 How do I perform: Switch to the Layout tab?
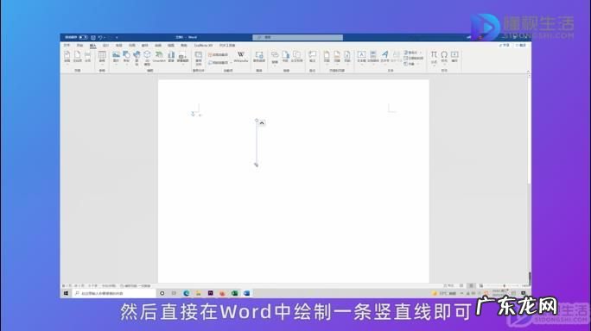[x=118, y=45]
